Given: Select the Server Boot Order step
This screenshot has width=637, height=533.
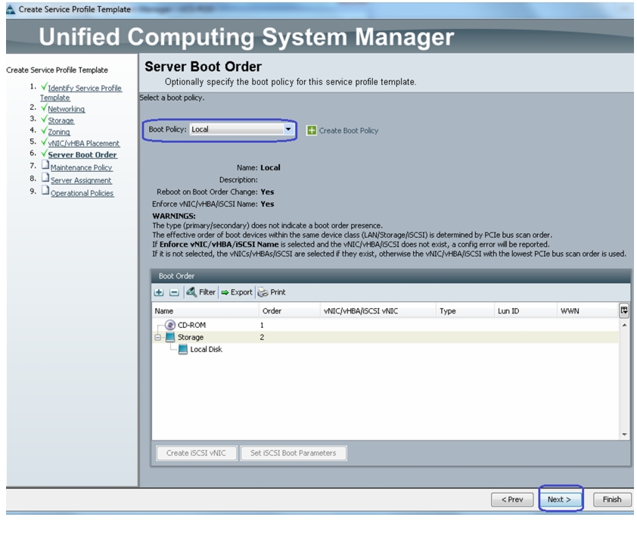Looking at the screenshot, I should click(82, 154).
